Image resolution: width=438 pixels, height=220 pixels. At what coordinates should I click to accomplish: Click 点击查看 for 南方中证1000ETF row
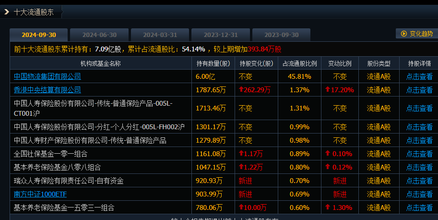[419, 194]
